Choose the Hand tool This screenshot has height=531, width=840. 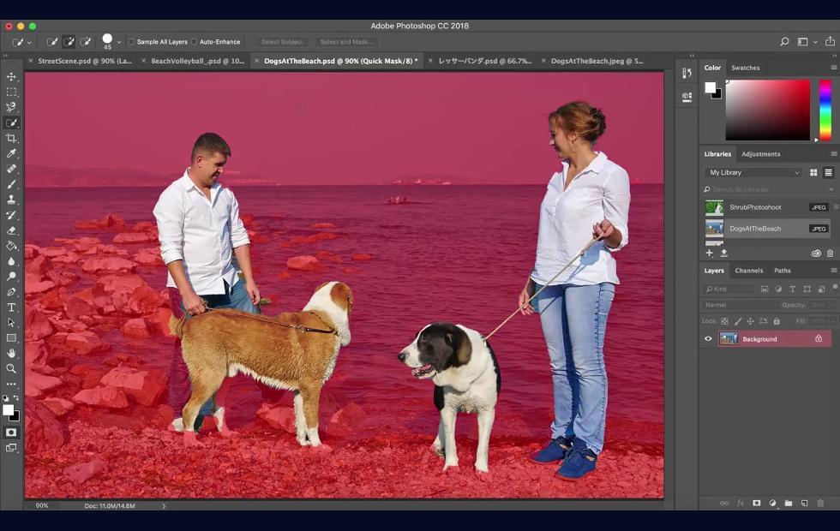[x=11, y=353]
